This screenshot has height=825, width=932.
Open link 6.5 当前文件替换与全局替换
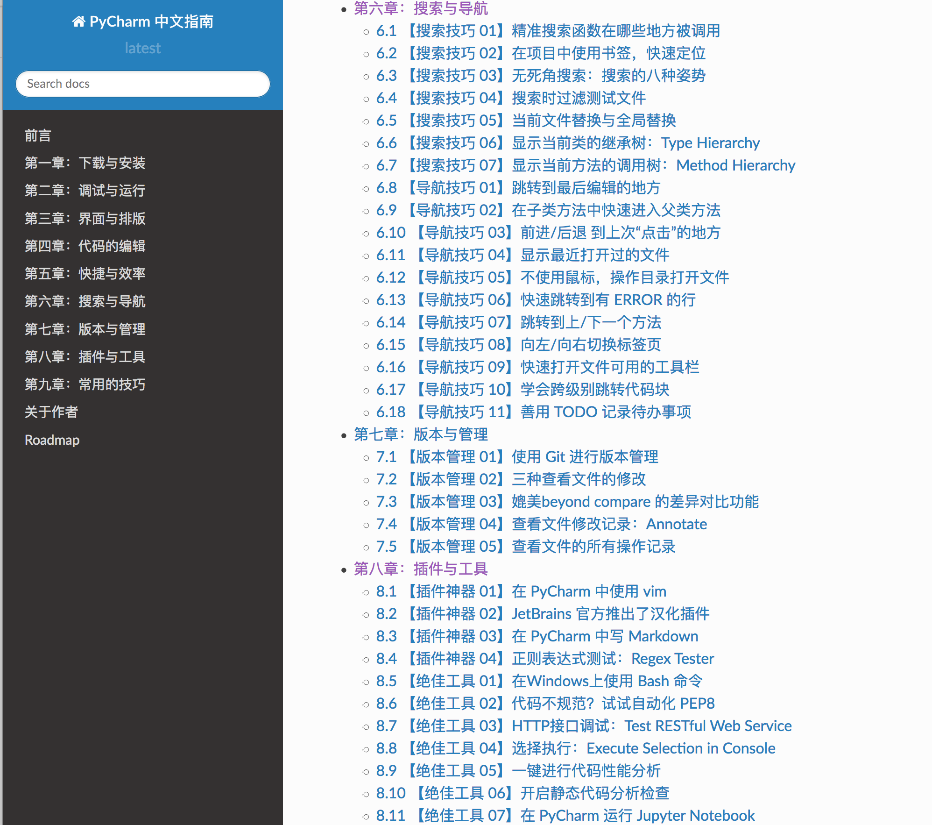(526, 121)
